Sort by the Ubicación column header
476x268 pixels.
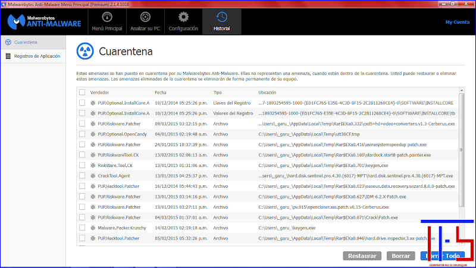(x=267, y=93)
